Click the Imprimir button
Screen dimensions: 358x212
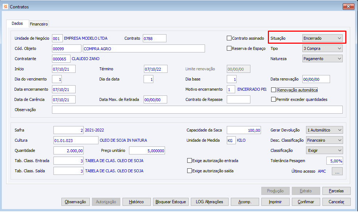point(275,202)
